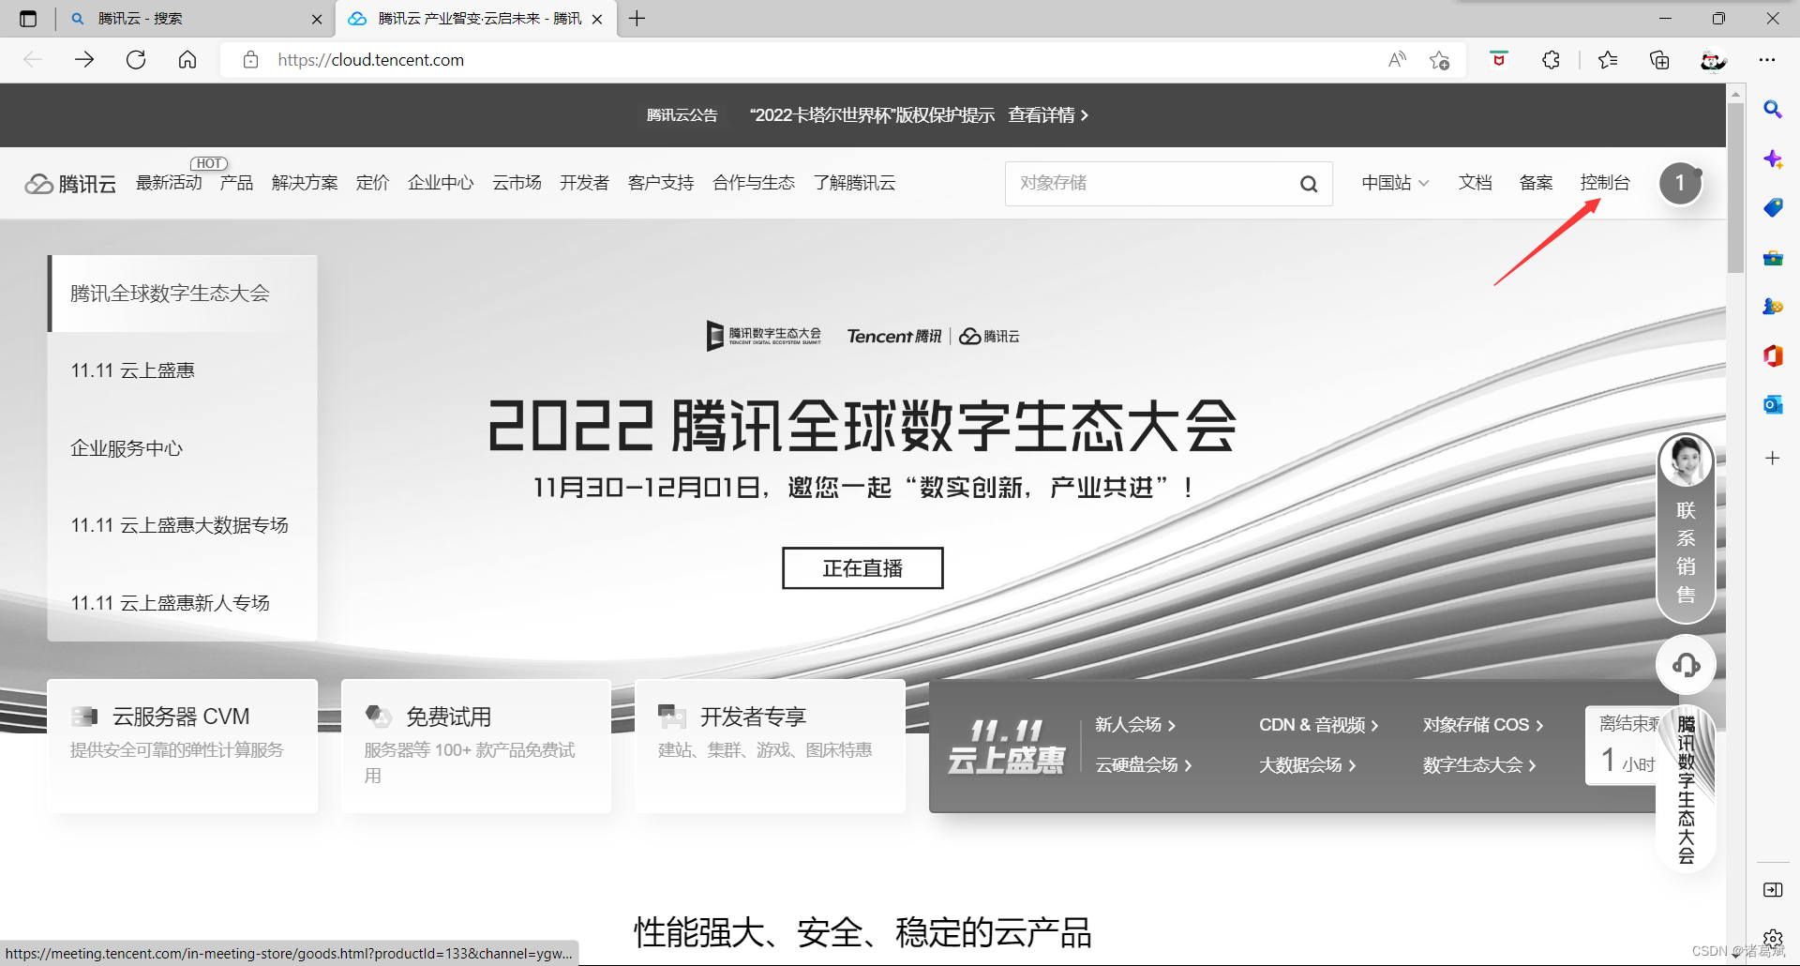Open the 客户支持 menu

(661, 183)
